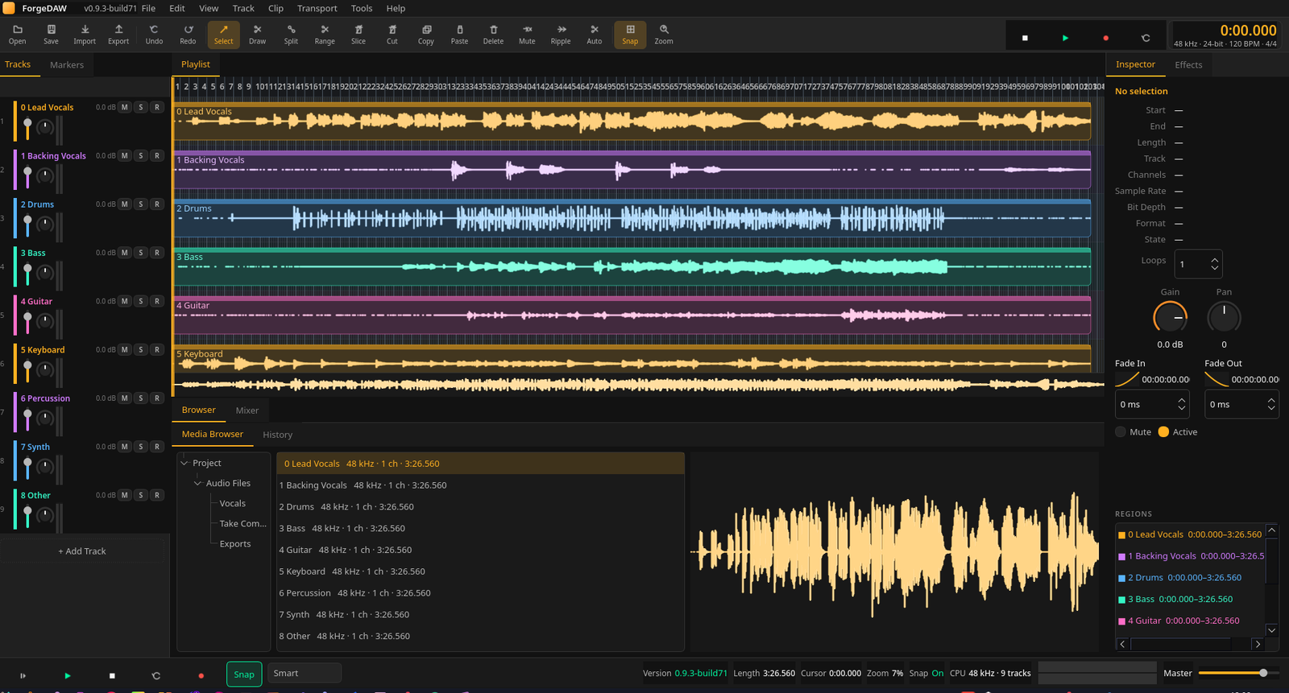Image resolution: width=1289 pixels, height=693 pixels.
Task: Open a project with the Open toolbar icon
Action: point(18,35)
